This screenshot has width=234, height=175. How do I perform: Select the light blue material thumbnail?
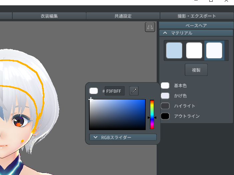click(174, 51)
